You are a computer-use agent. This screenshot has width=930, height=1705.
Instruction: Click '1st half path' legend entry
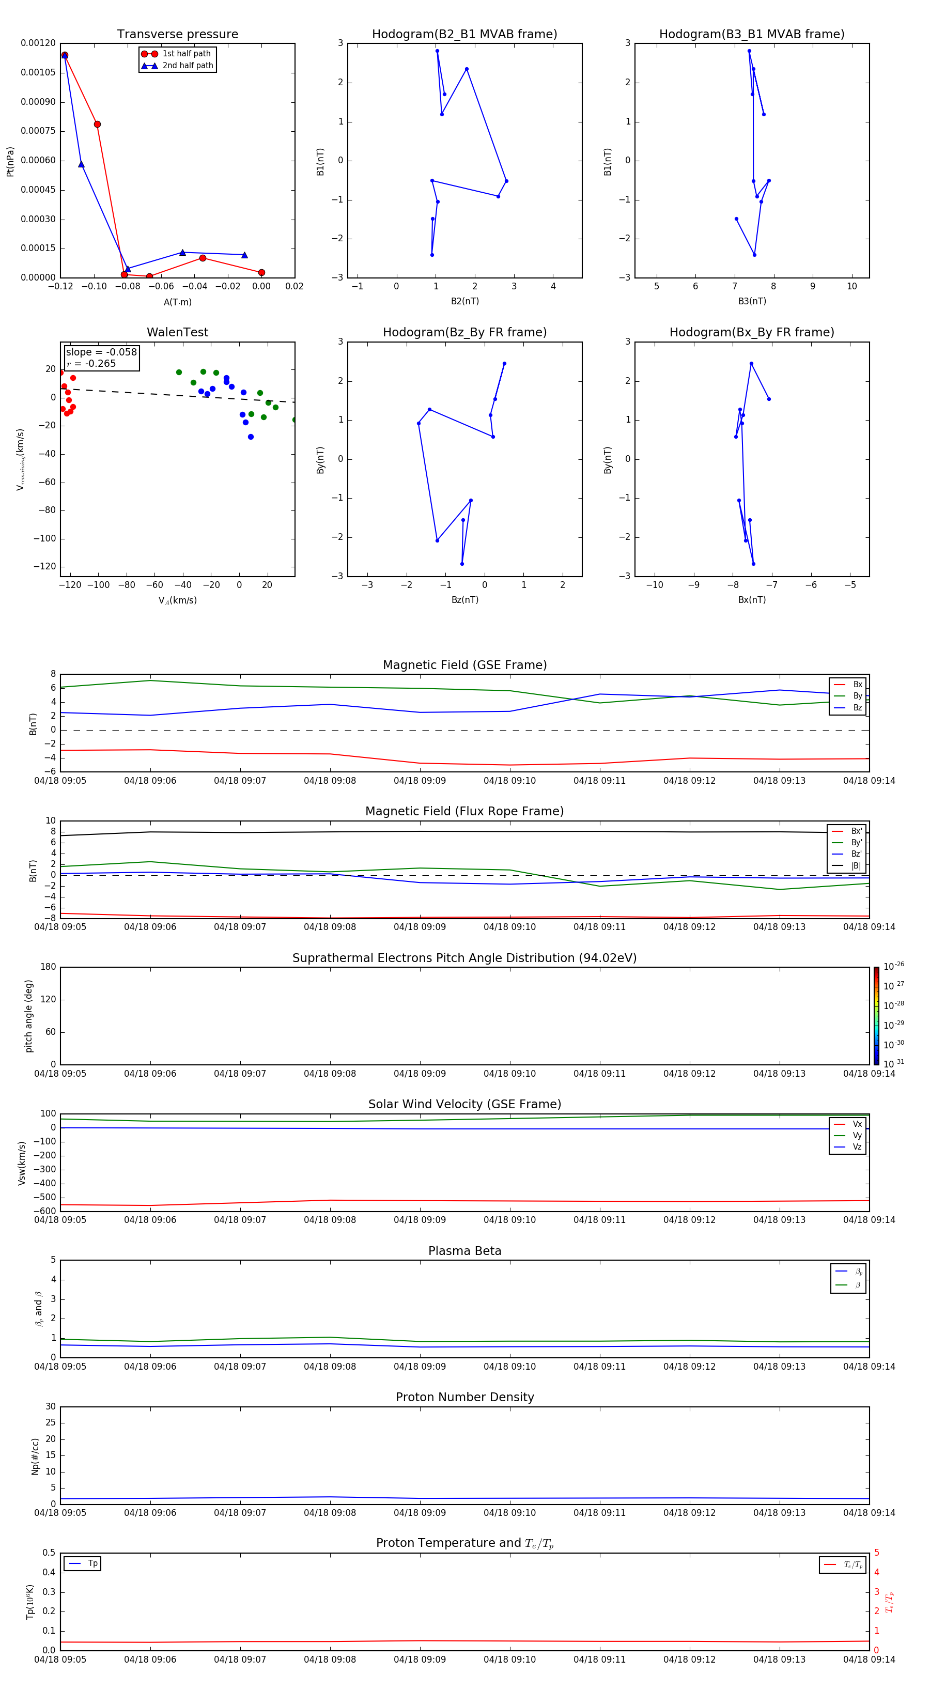coord(176,54)
